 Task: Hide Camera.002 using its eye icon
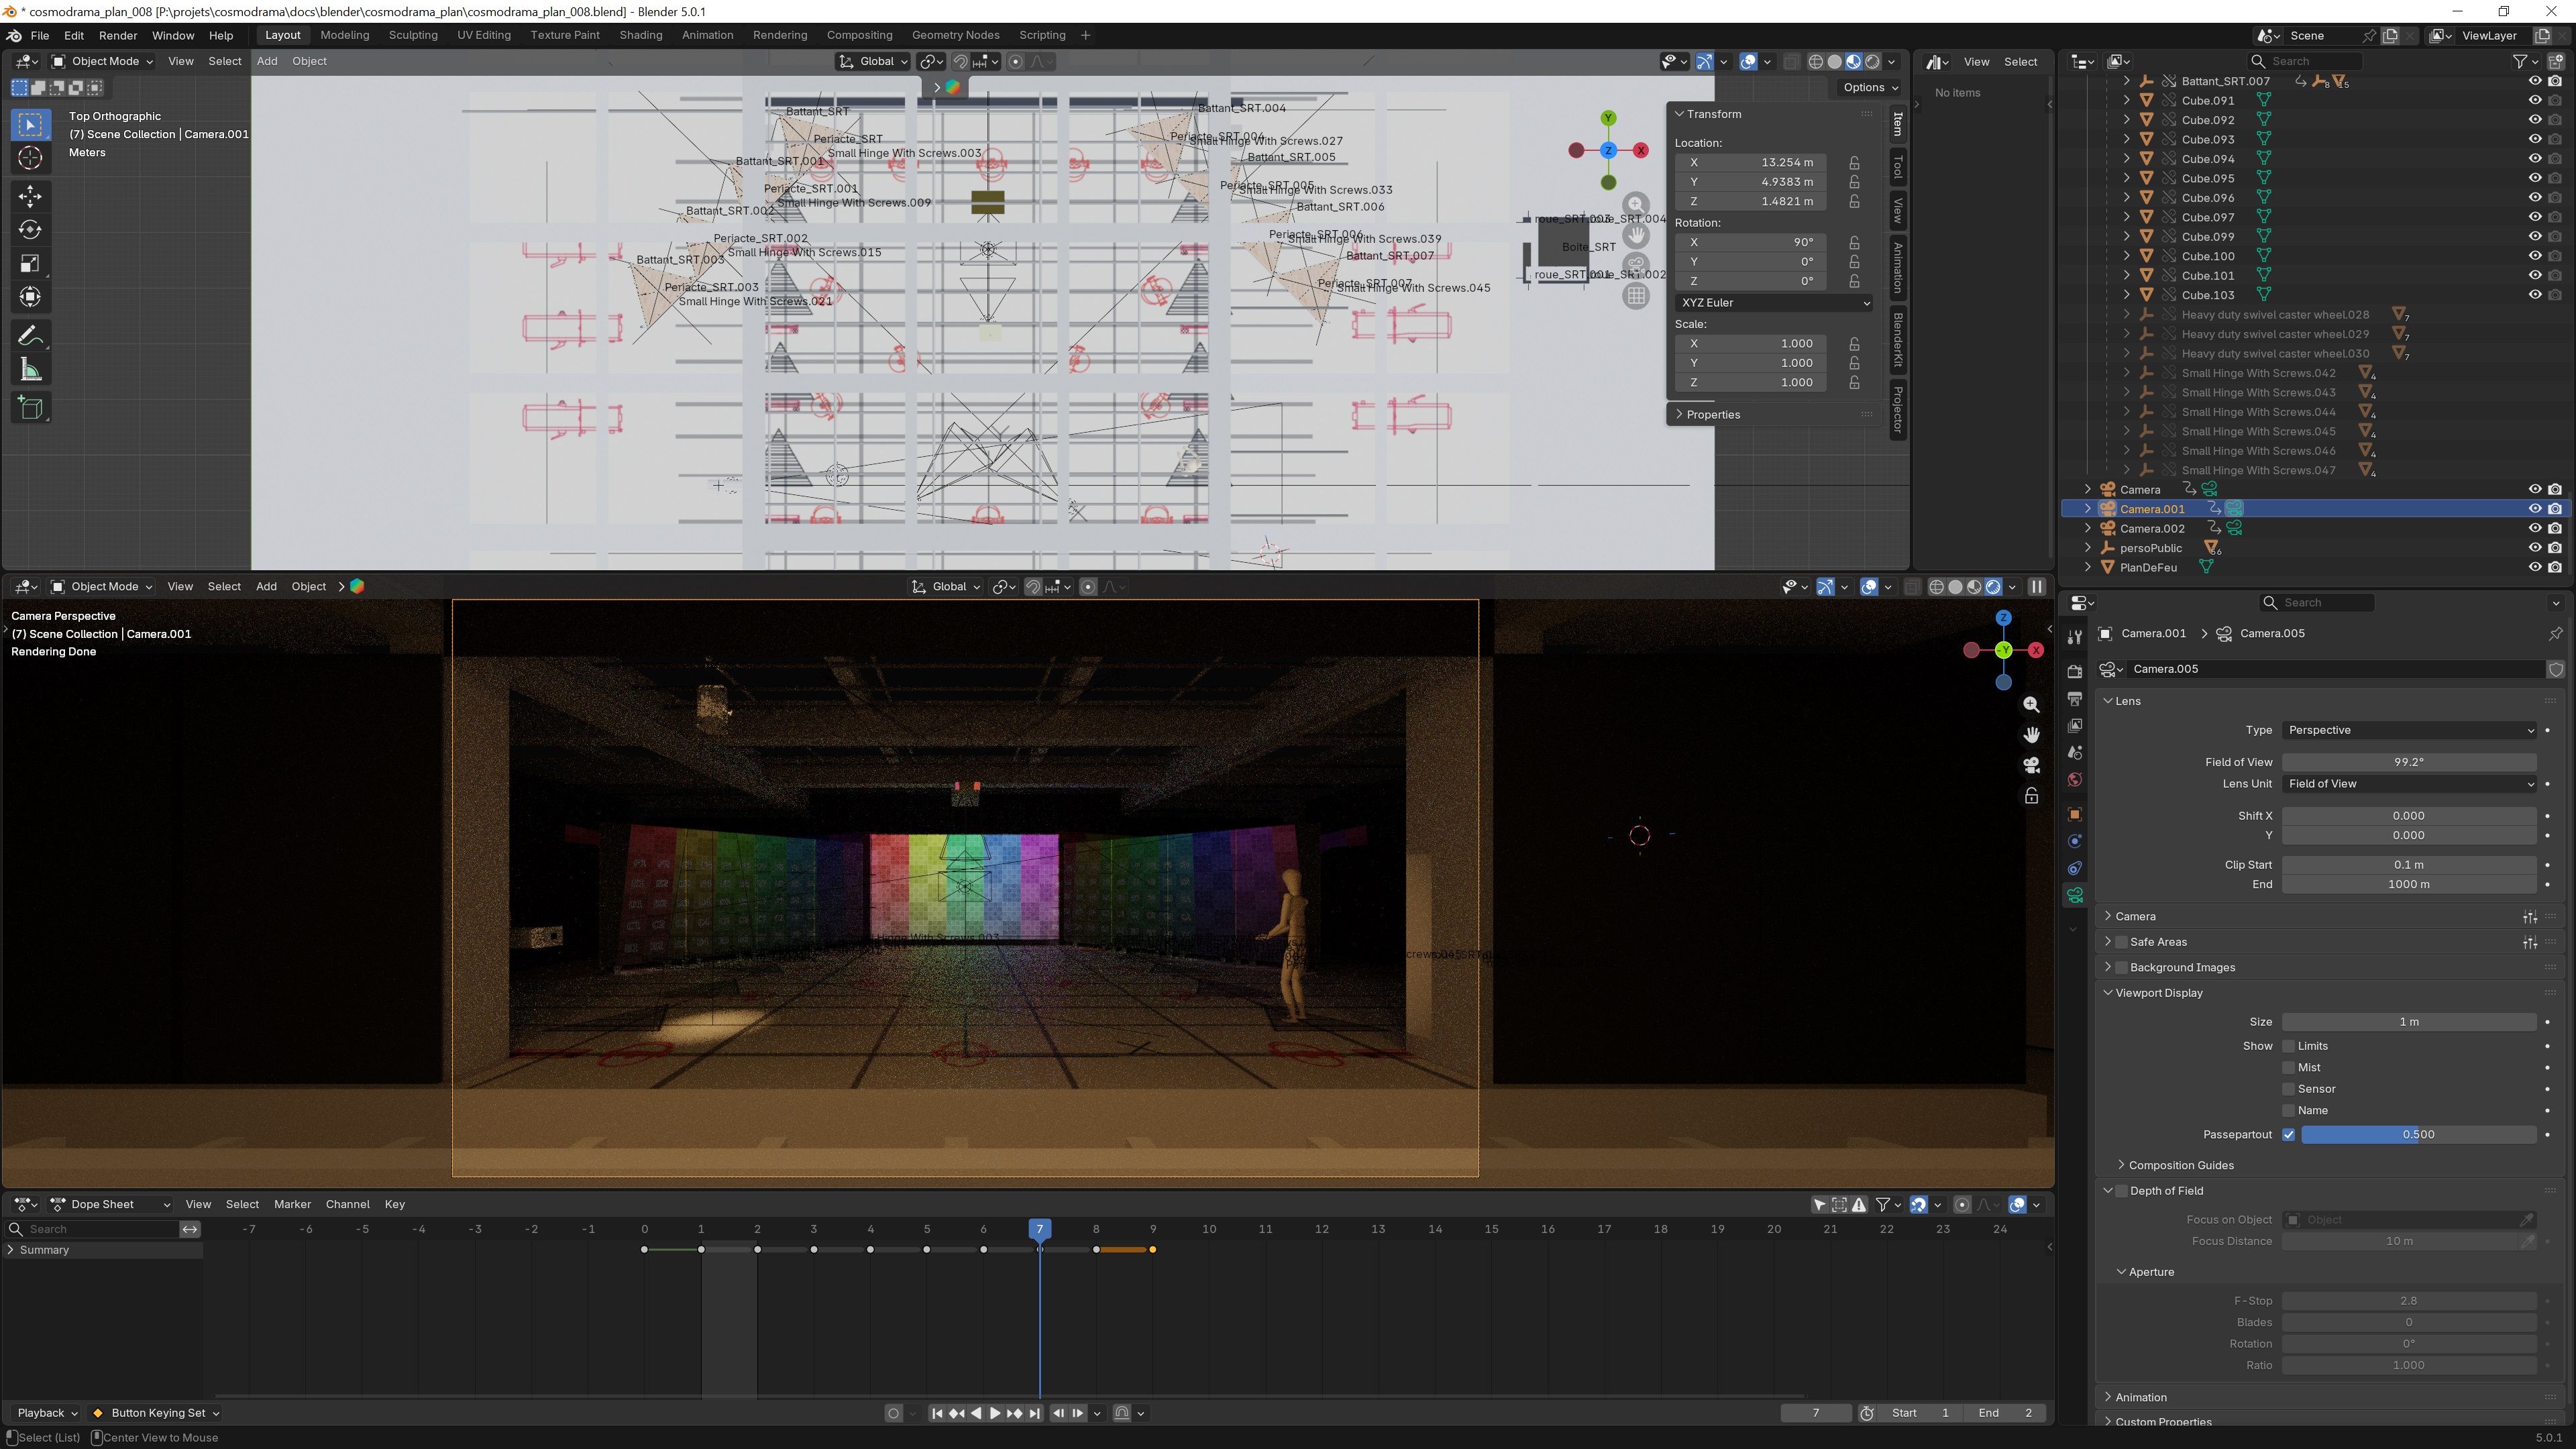(x=2534, y=528)
